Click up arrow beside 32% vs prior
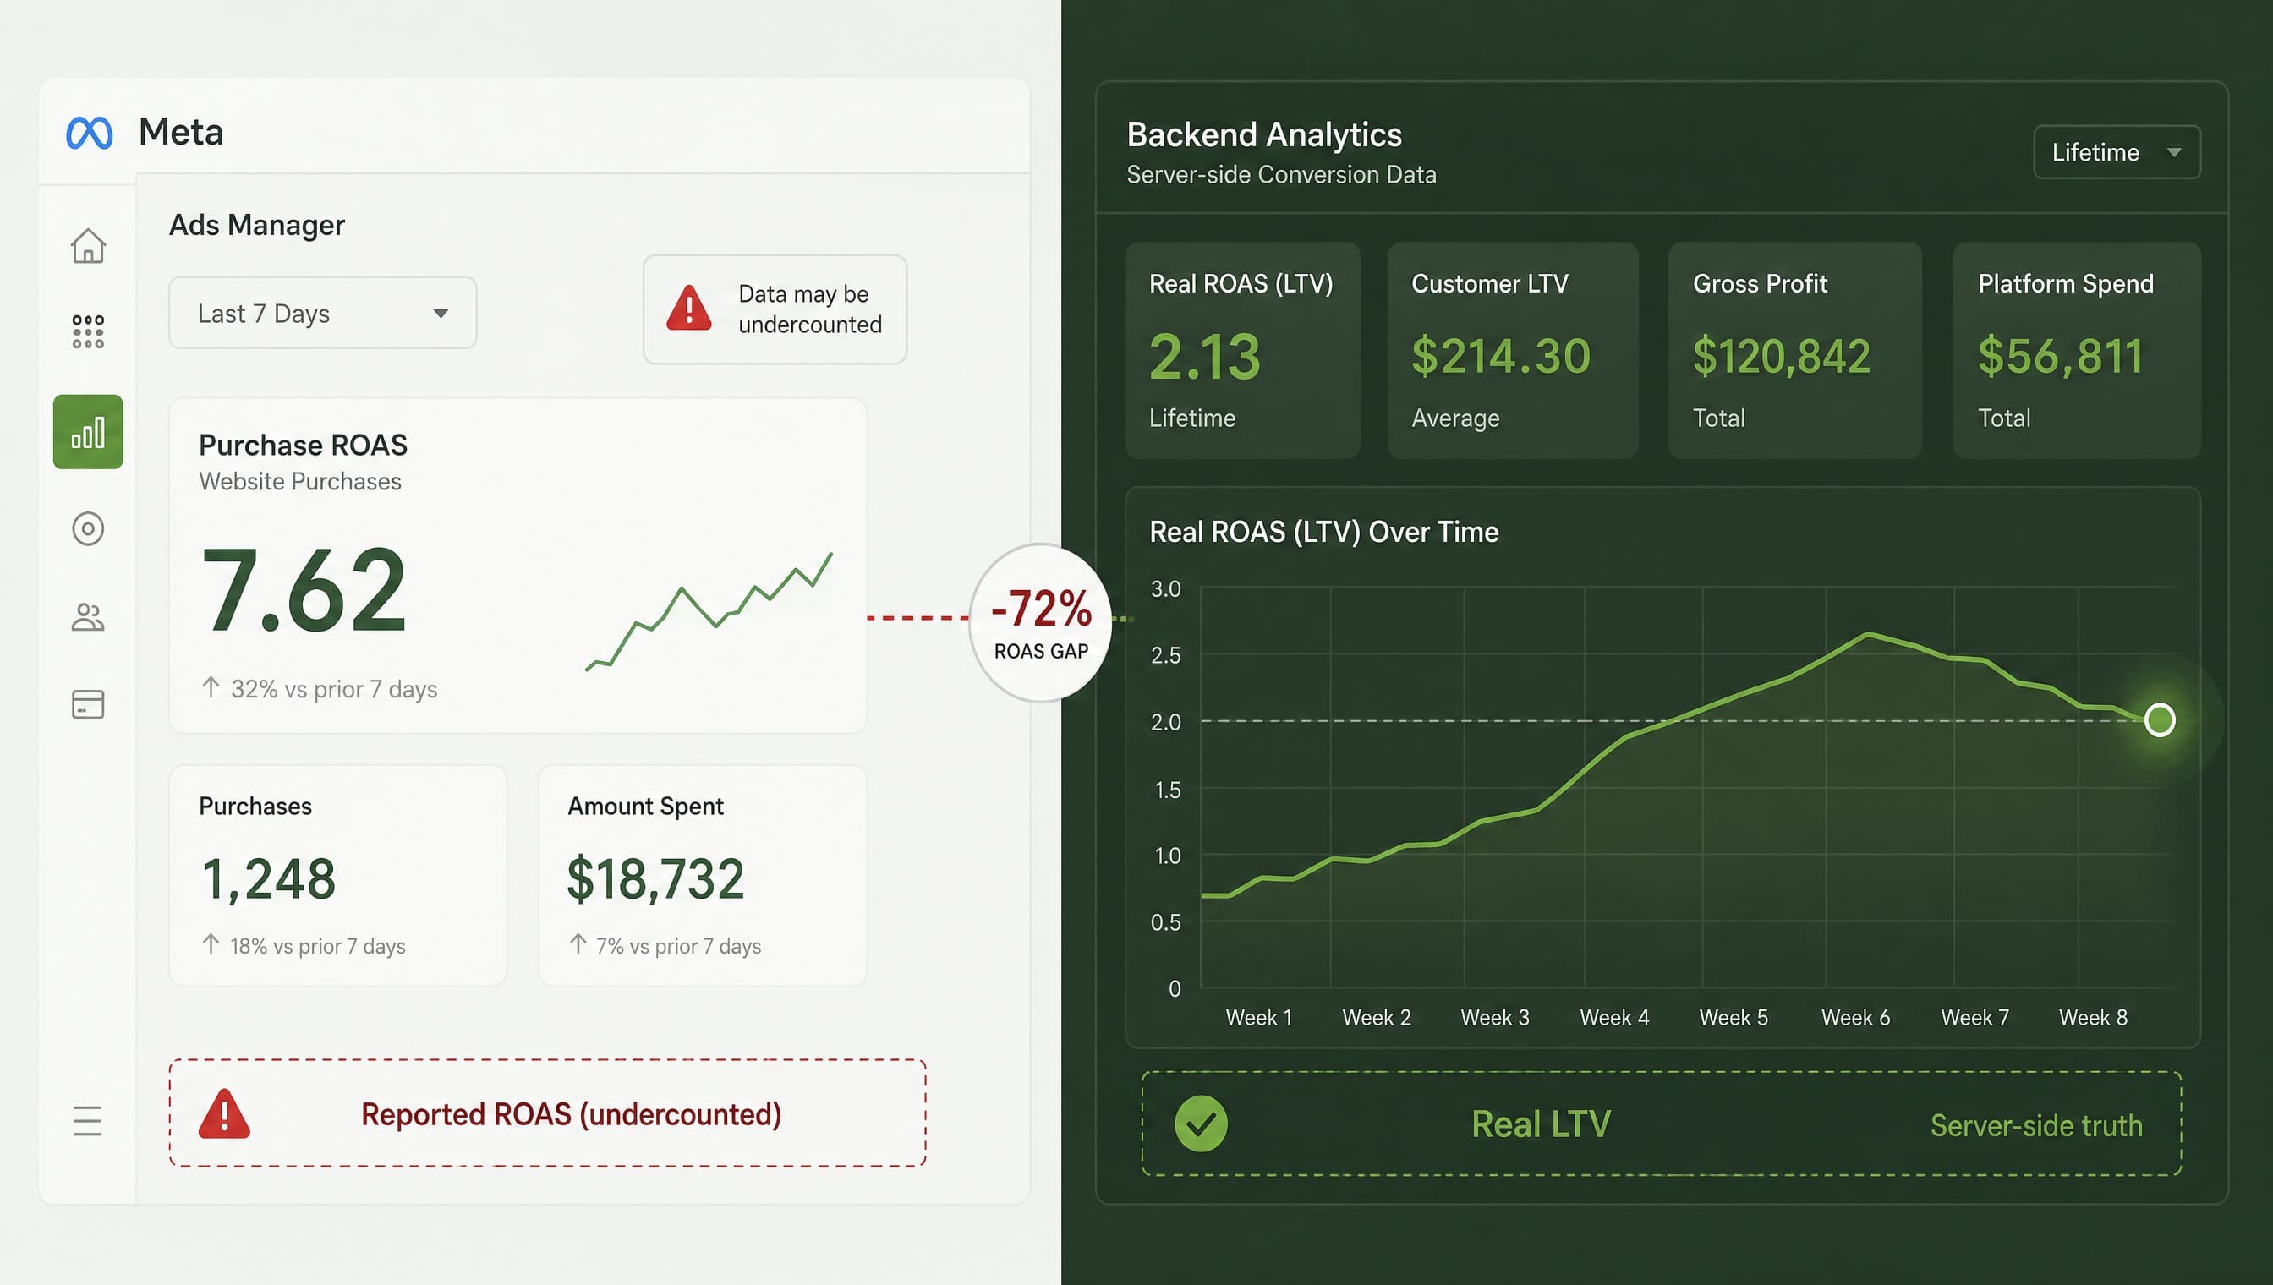Screen dimensions: 2273x1285 pyautogui.click(x=210, y=687)
